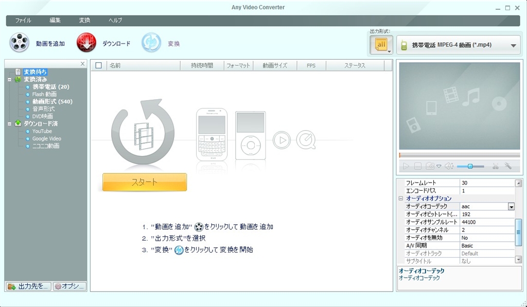Click the scissors clip icon
This screenshot has width=527, height=307.
(495, 166)
